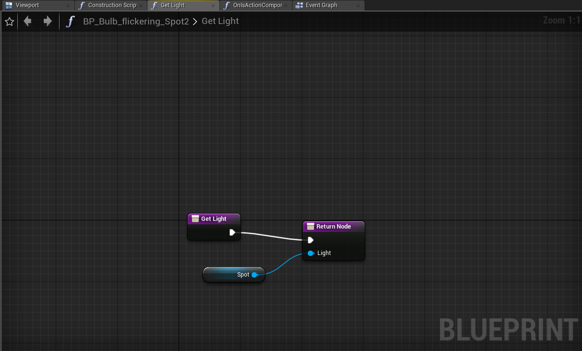Click the Viewport tab grid icon
Image resolution: width=582 pixels, height=351 pixels.
point(9,6)
